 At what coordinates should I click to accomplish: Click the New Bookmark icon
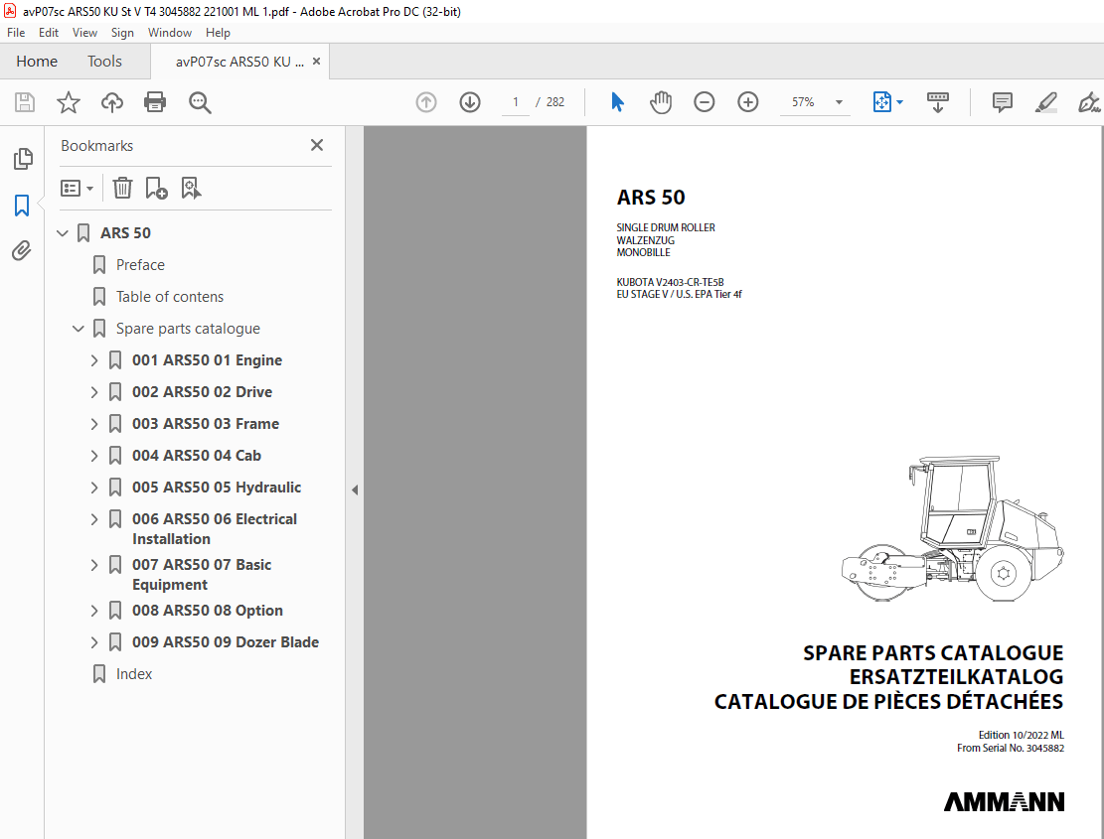pos(155,188)
